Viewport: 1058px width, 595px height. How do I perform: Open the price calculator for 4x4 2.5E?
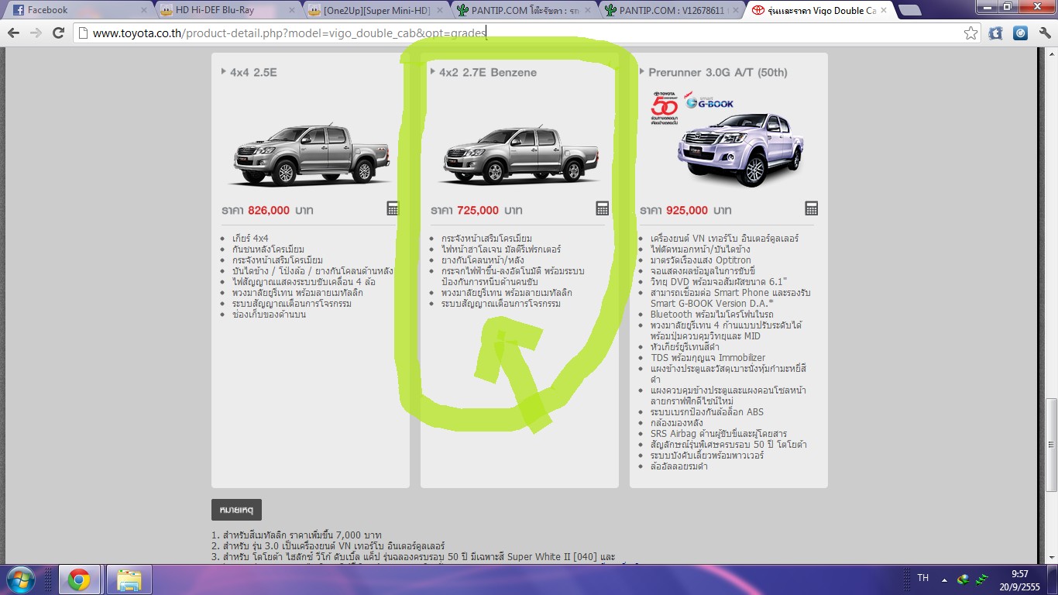pos(393,208)
